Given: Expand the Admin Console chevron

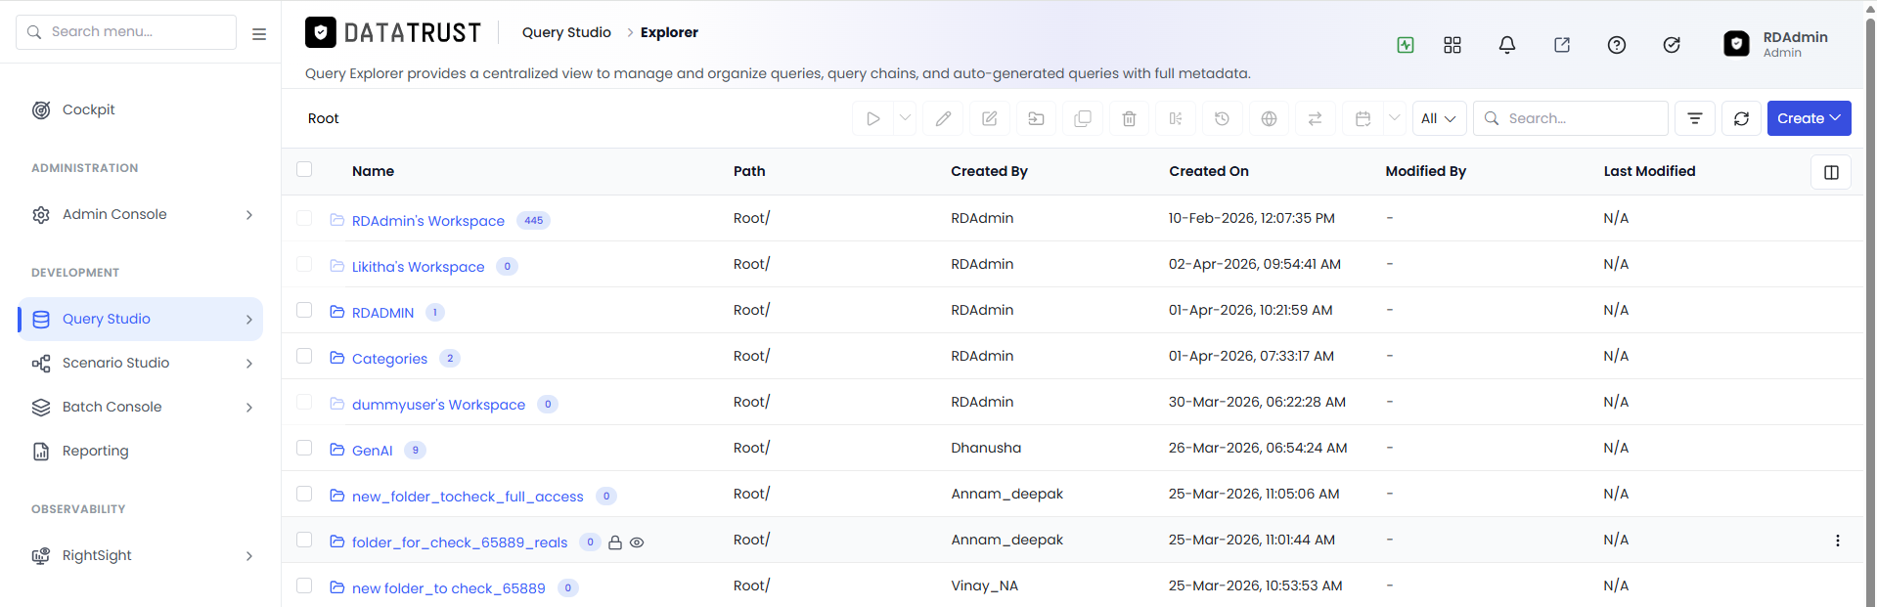Looking at the screenshot, I should pos(249,215).
